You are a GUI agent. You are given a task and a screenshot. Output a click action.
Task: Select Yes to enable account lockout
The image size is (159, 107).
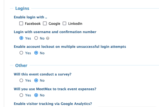(22, 53)
